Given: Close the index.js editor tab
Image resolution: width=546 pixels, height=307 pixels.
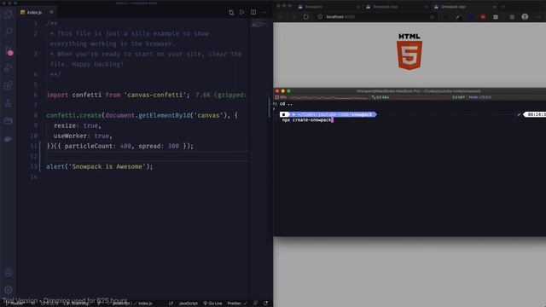Looking at the screenshot, I should pos(51,12).
